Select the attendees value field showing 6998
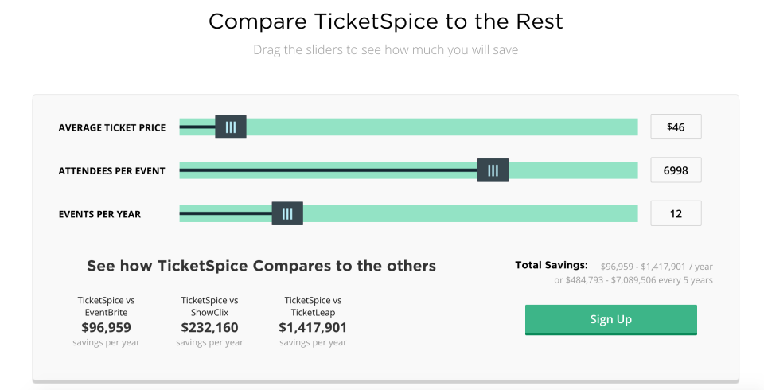The image size is (764, 390). [676, 170]
